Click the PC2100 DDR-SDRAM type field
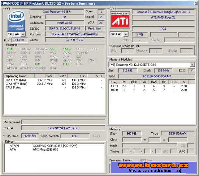 point(157,76)
